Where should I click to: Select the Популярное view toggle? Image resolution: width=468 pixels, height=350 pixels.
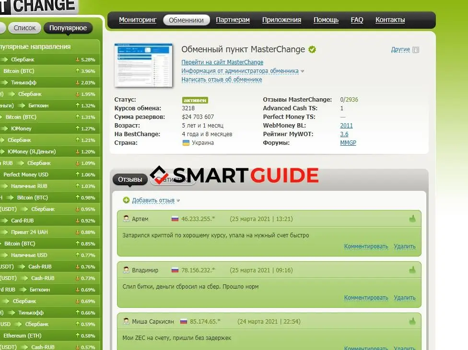pos(68,28)
